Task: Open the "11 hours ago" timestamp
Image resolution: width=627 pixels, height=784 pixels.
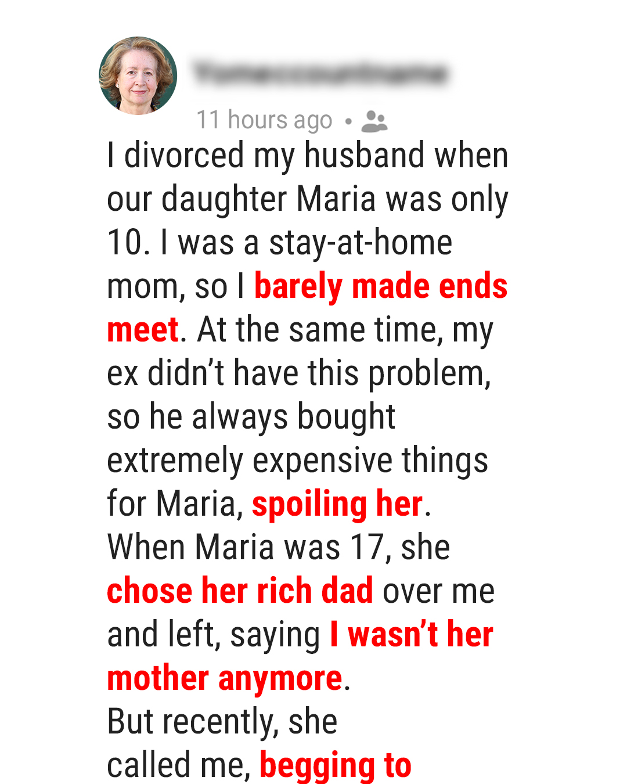Action: click(x=264, y=120)
